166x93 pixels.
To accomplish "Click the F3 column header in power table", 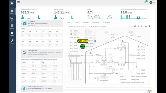I will 54,62.
